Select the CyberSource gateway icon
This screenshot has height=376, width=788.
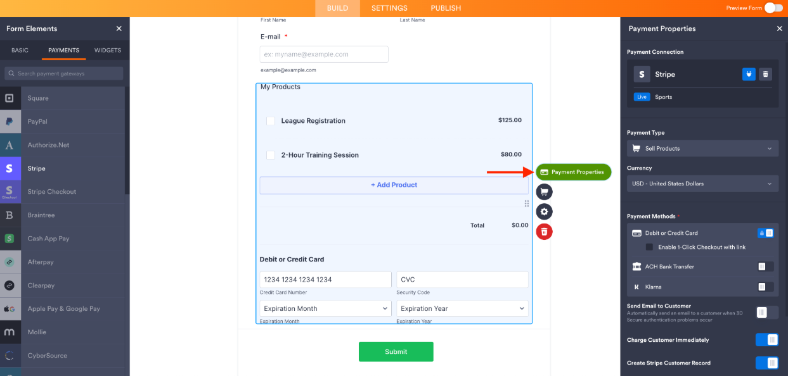pyautogui.click(x=10, y=356)
